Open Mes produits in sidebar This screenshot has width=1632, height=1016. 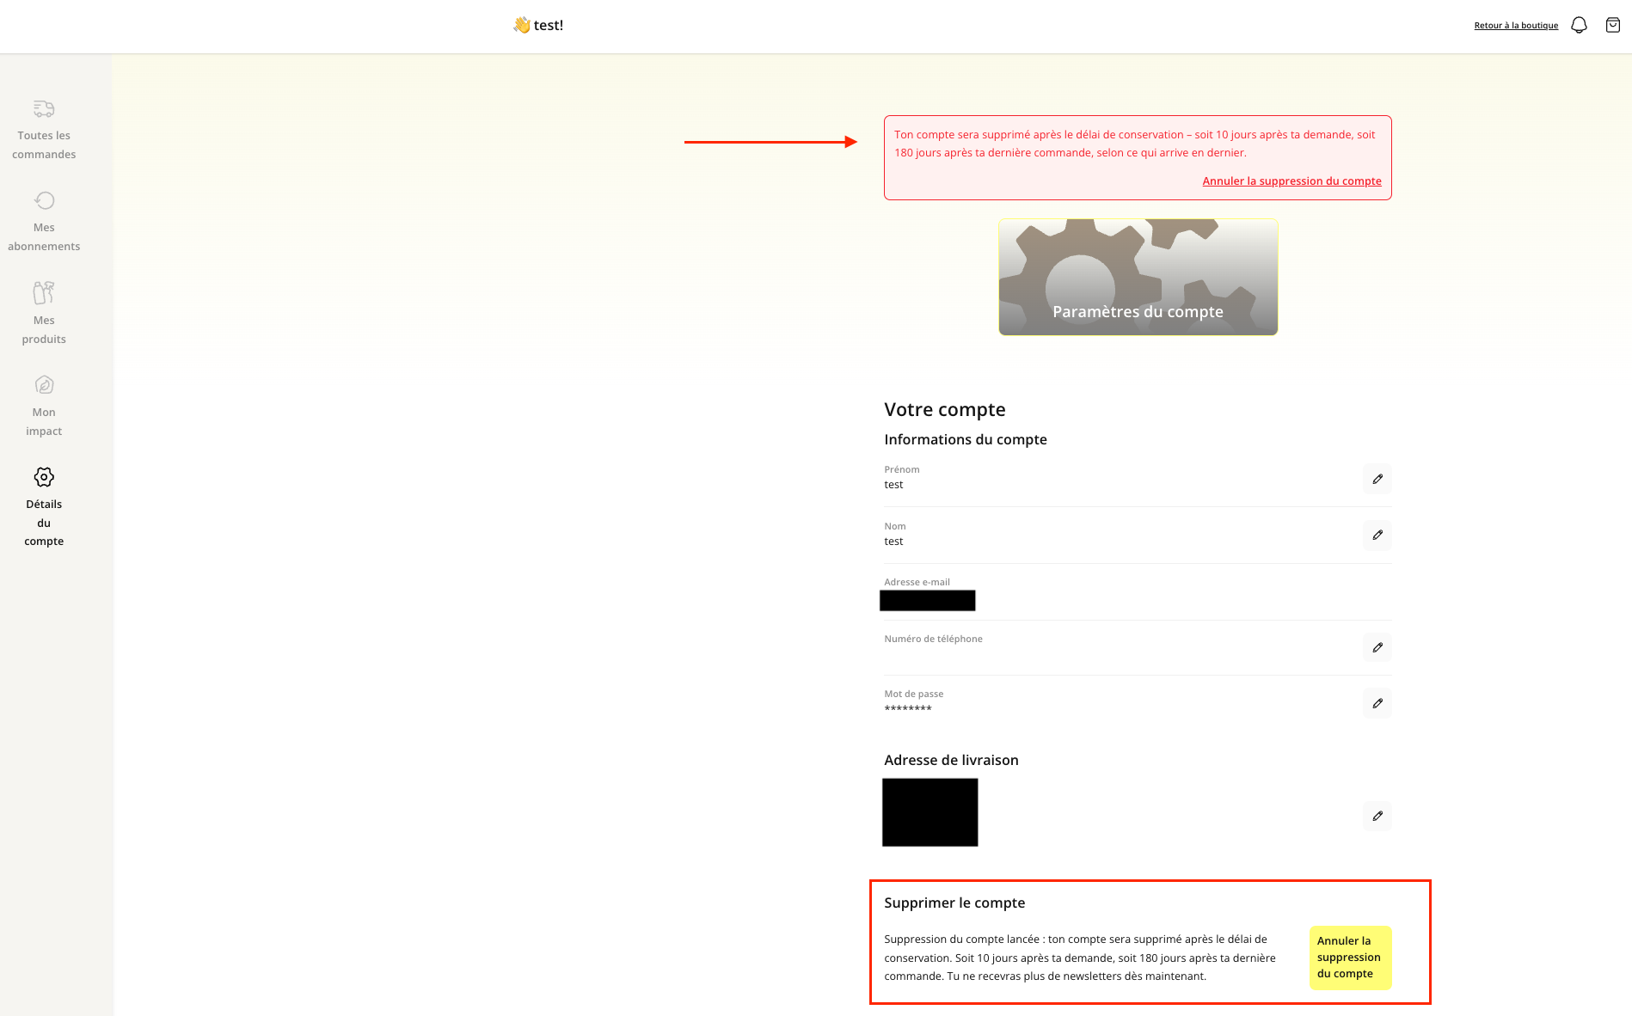coord(44,329)
